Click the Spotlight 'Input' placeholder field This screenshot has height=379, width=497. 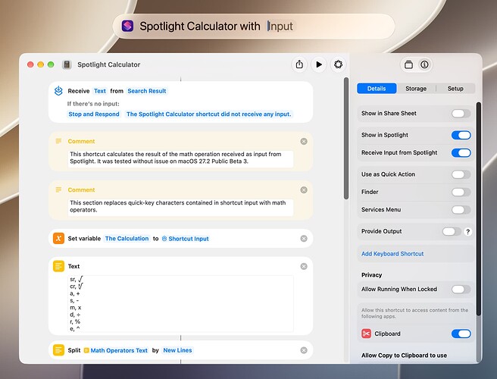point(280,26)
